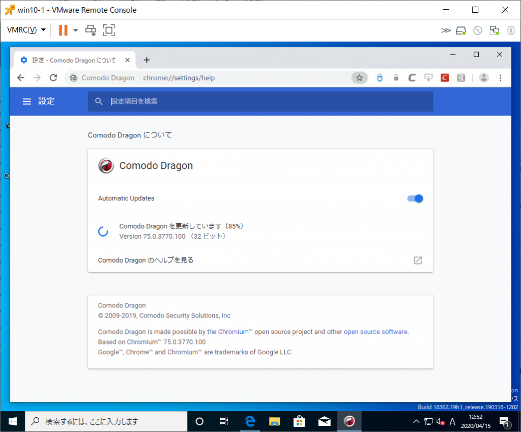521x432 pixels.
Task: Close the settings browser tab
Action: point(127,60)
